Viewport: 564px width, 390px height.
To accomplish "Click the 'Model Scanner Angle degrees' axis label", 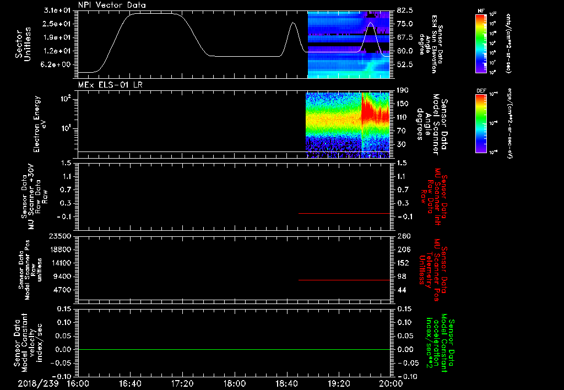I will click(x=432, y=125).
